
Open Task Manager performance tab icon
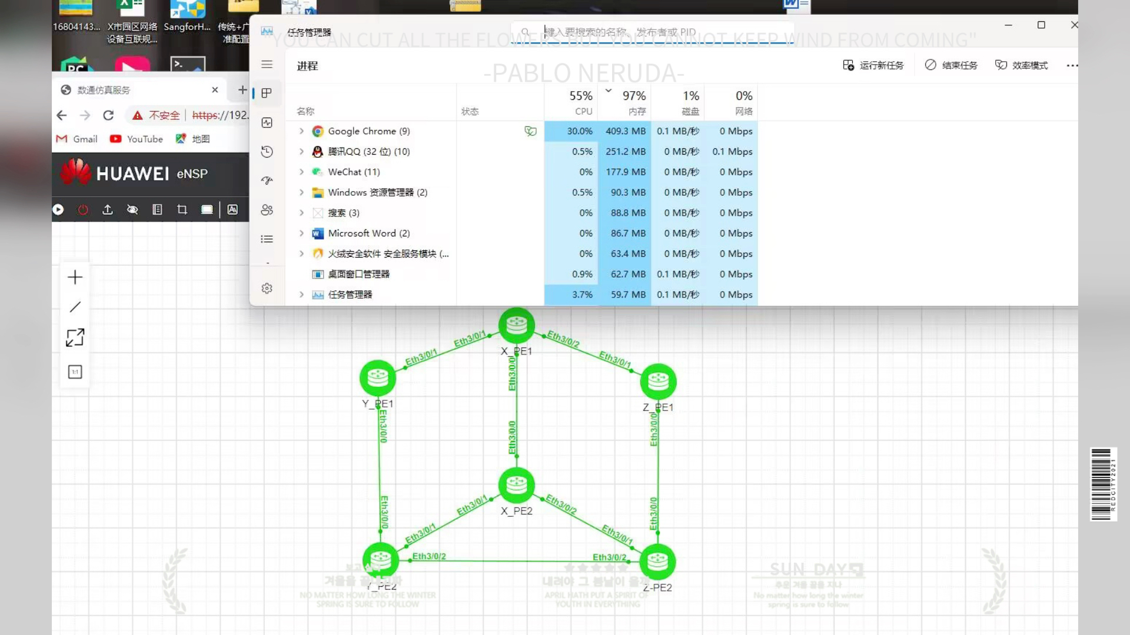(267, 122)
